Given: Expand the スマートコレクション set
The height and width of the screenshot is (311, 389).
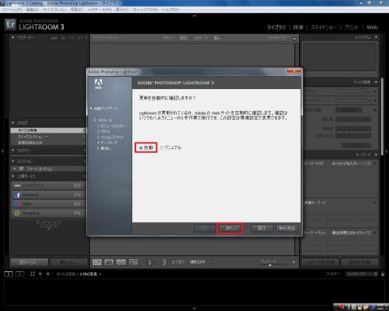Looking at the screenshot, I should click(x=15, y=168).
